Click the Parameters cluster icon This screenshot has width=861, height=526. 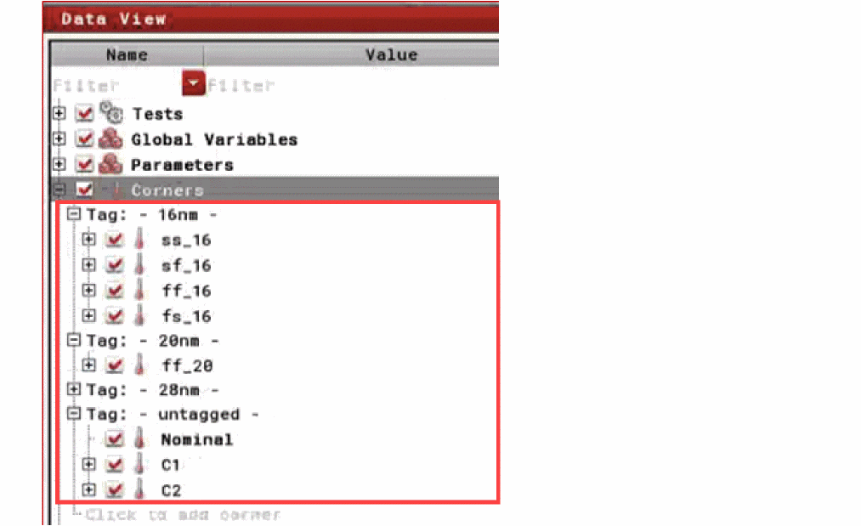[111, 164]
